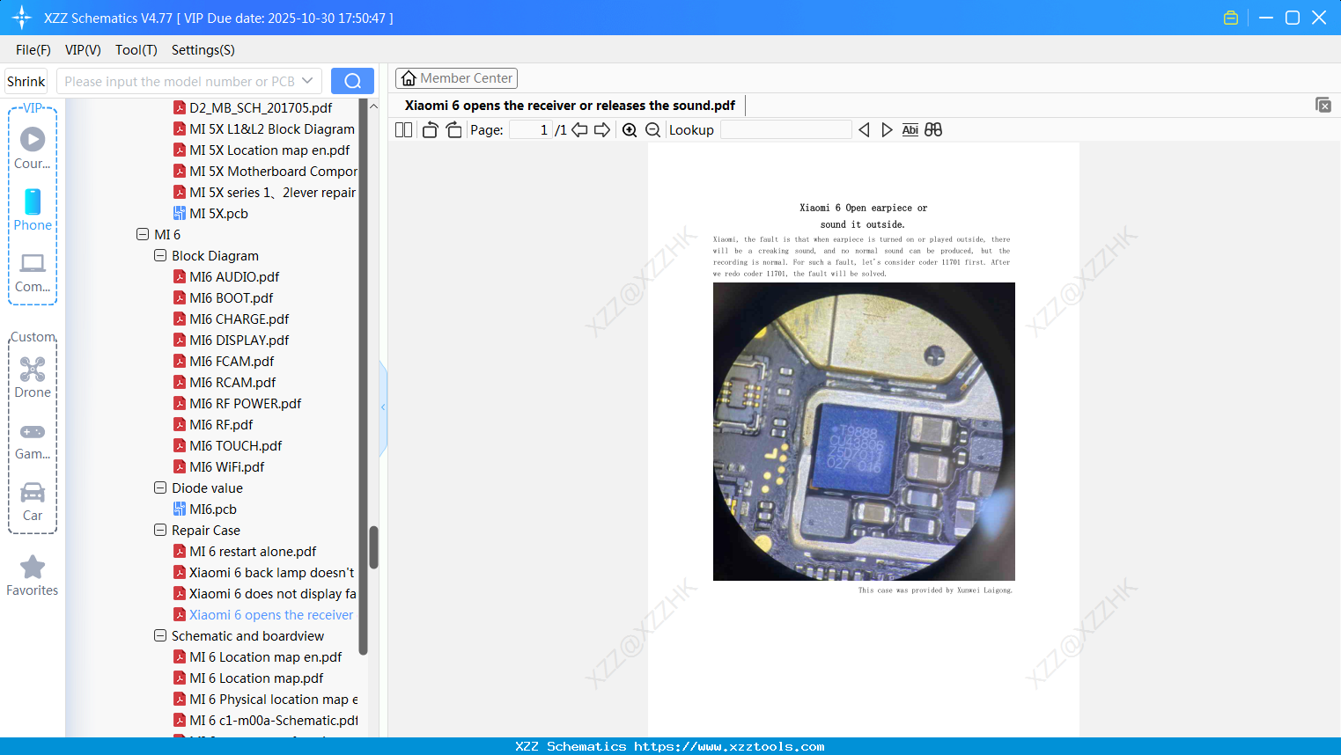
Task: Open MI 6 Location map en.pdf
Action: coord(266,657)
